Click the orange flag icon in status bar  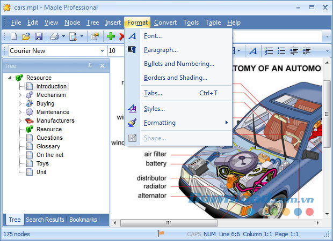point(161,234)
